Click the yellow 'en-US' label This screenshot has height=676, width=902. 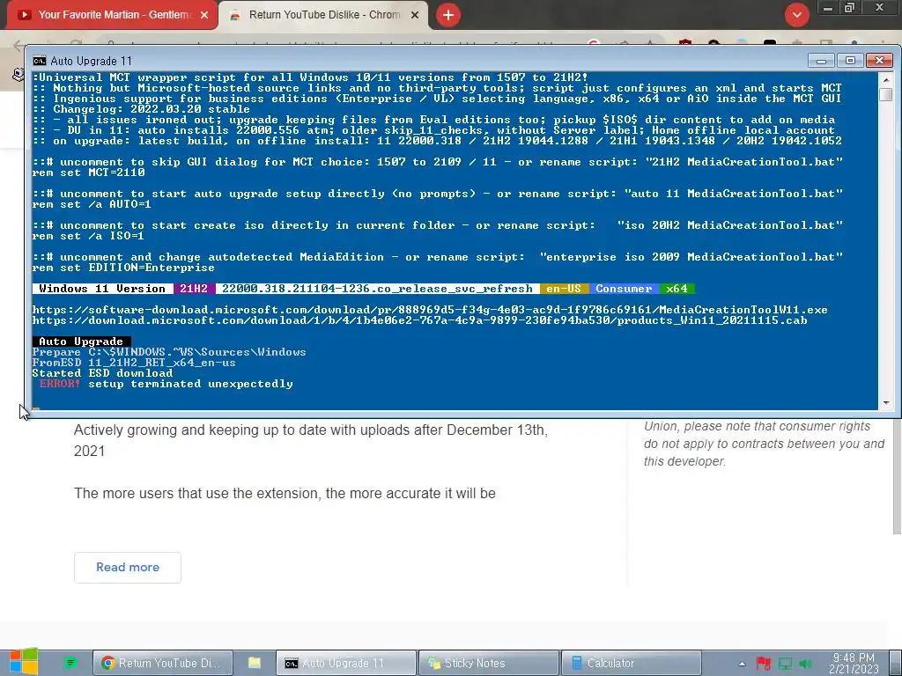click(564, 289)
